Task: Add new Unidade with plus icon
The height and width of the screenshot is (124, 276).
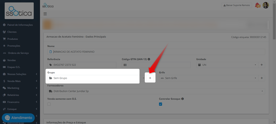Action: point(262,65)
